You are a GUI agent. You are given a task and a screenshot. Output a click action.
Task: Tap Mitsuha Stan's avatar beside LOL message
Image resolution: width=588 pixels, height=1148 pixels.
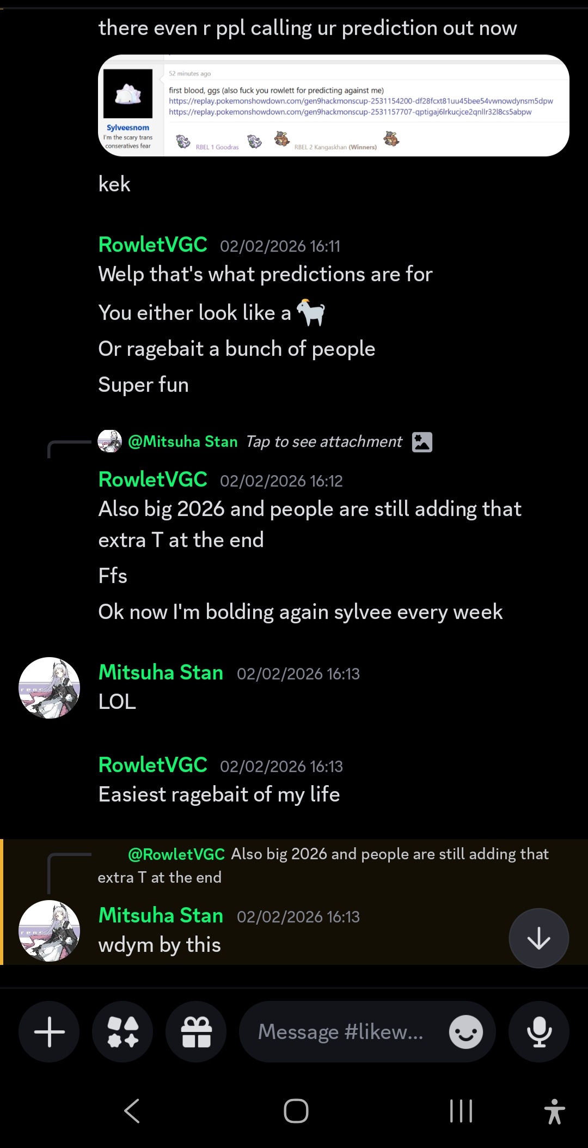pos(49,688)
